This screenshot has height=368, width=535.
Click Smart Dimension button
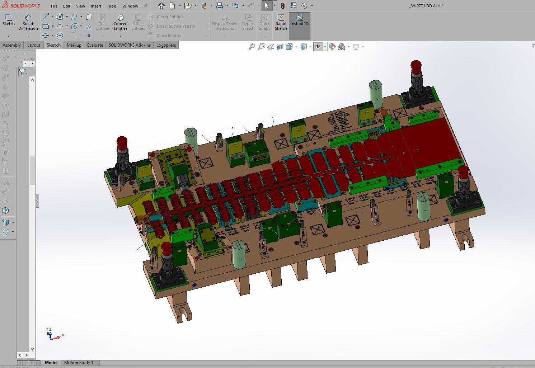click(28, 22)
